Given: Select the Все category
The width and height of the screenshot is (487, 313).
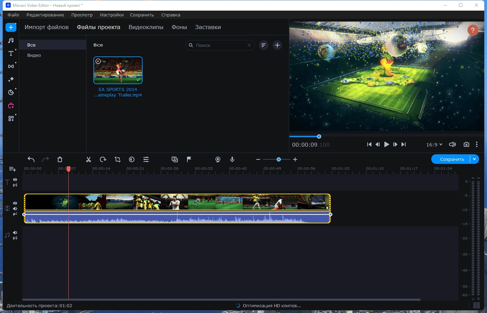Looking at the screenshot, I should click(53, 45).
